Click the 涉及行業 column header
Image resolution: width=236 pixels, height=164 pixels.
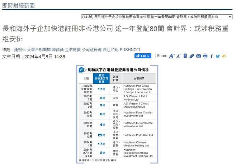(115, 78)
